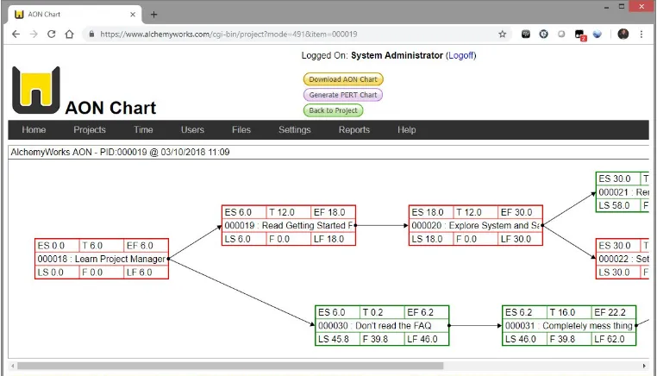The image size is (657, 376).
Task: Click node 000030 : Don't read the FAQ
Action: click(x=382, y=326)
